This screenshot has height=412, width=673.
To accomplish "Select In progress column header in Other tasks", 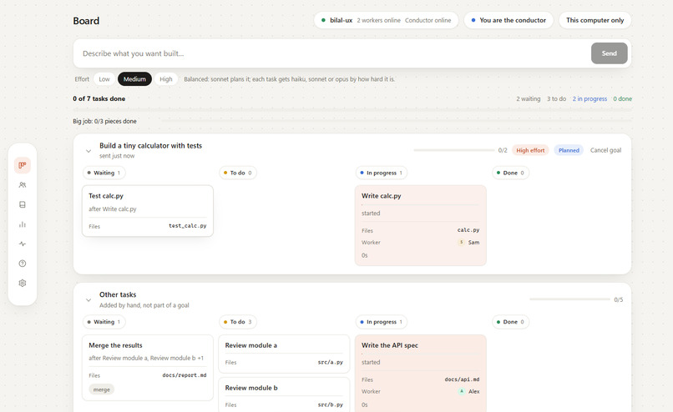I will [x=382, y=322].
